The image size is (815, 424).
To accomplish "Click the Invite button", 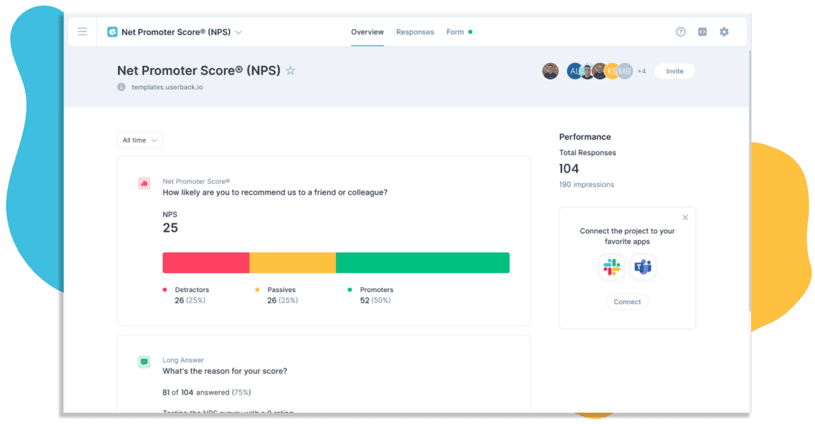I will pos(674,71).
